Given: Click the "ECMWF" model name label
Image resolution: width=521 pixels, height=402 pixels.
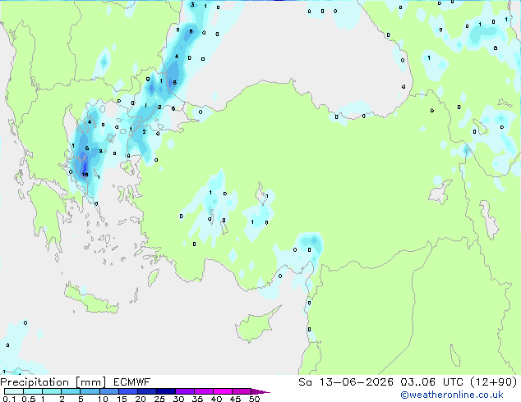Looking at the screenshot, I should click(x=132, y=382).
